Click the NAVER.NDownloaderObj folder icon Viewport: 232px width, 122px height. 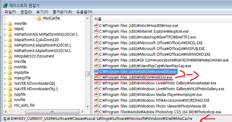(x=10, y=83)
